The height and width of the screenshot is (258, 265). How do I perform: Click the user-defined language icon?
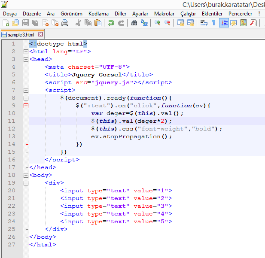pos(234,23)
